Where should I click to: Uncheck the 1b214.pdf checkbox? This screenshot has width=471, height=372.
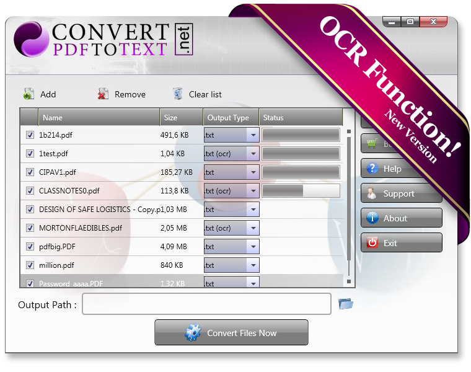click(30, 135)
